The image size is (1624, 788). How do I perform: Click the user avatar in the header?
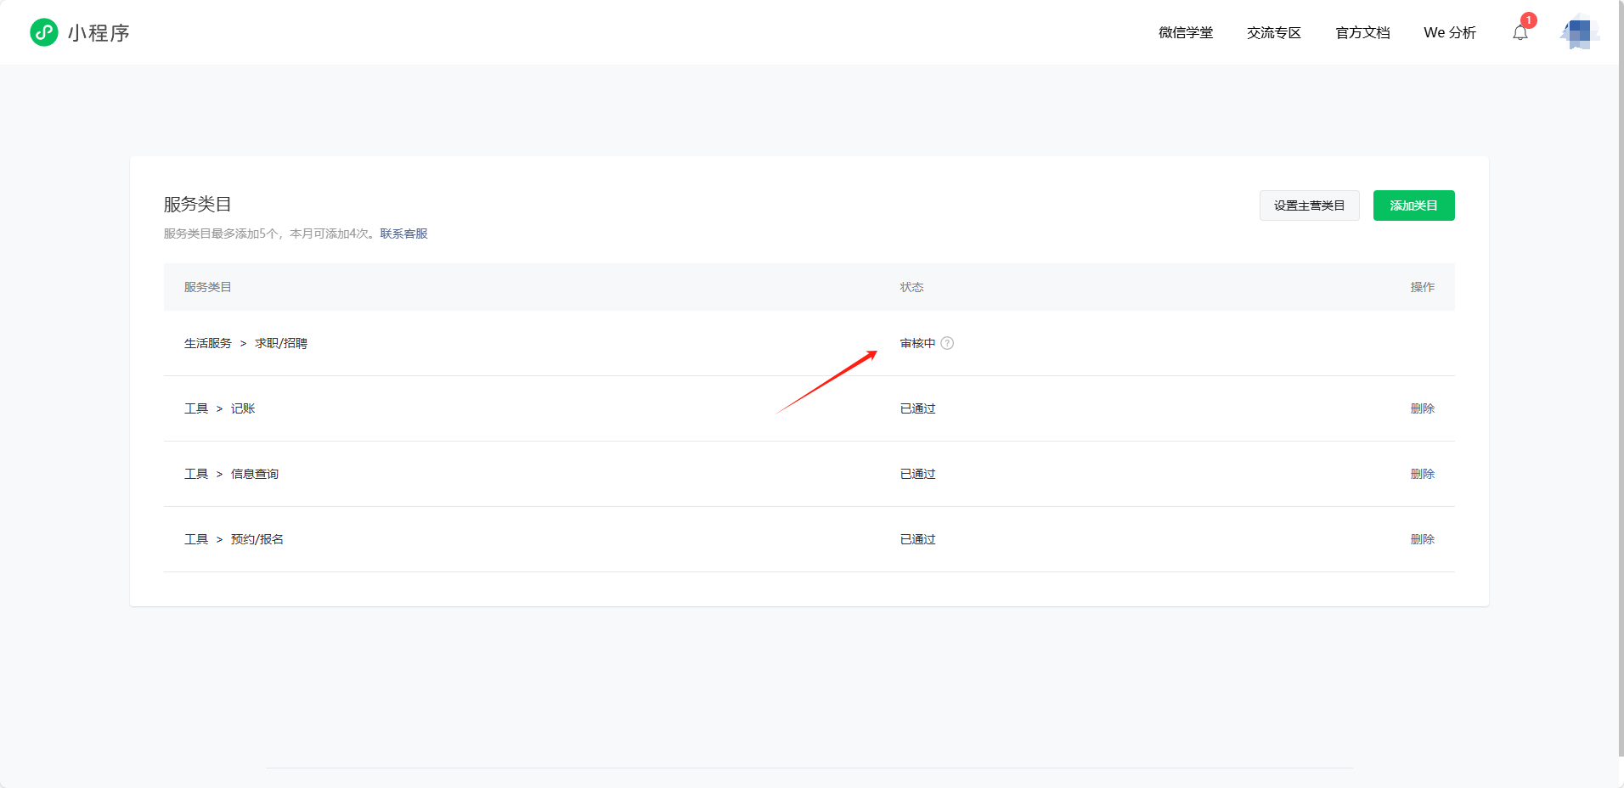coord(1579,33)
